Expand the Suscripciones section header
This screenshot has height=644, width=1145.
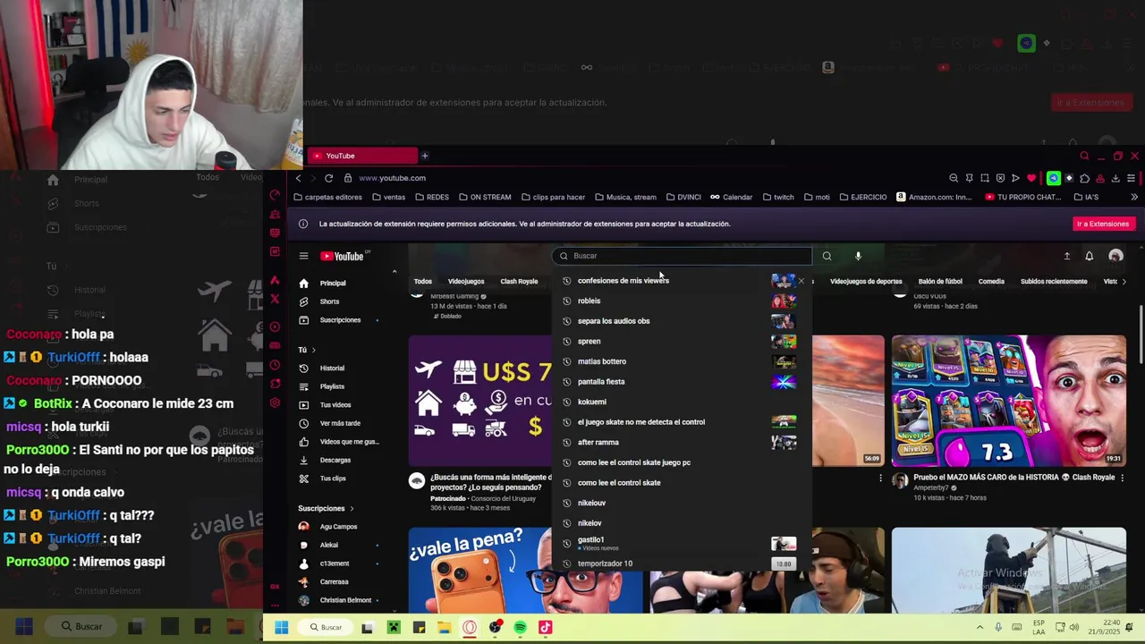click(326, 508)
